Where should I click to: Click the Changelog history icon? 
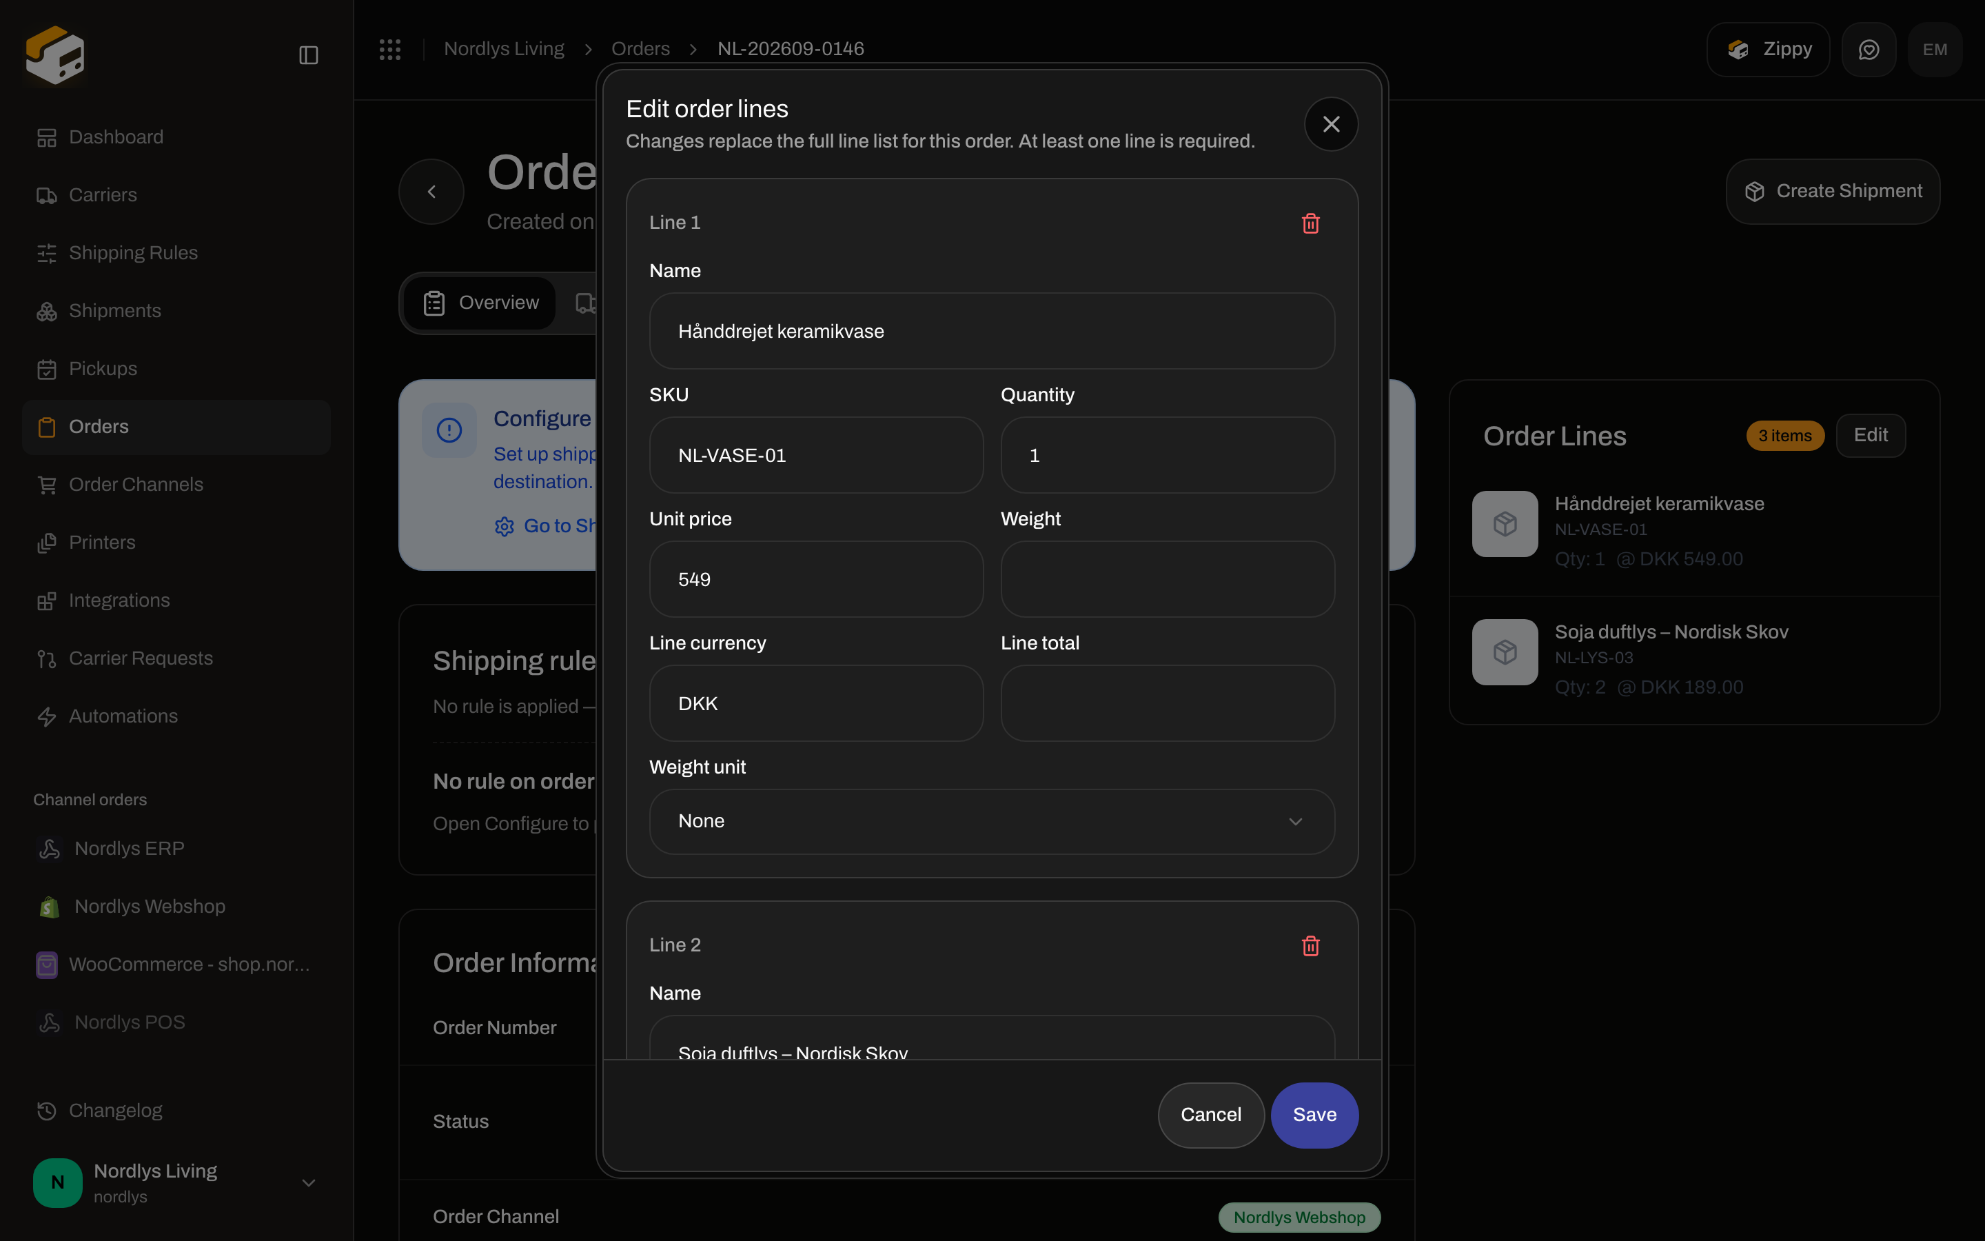click(x=47, y=1111)
